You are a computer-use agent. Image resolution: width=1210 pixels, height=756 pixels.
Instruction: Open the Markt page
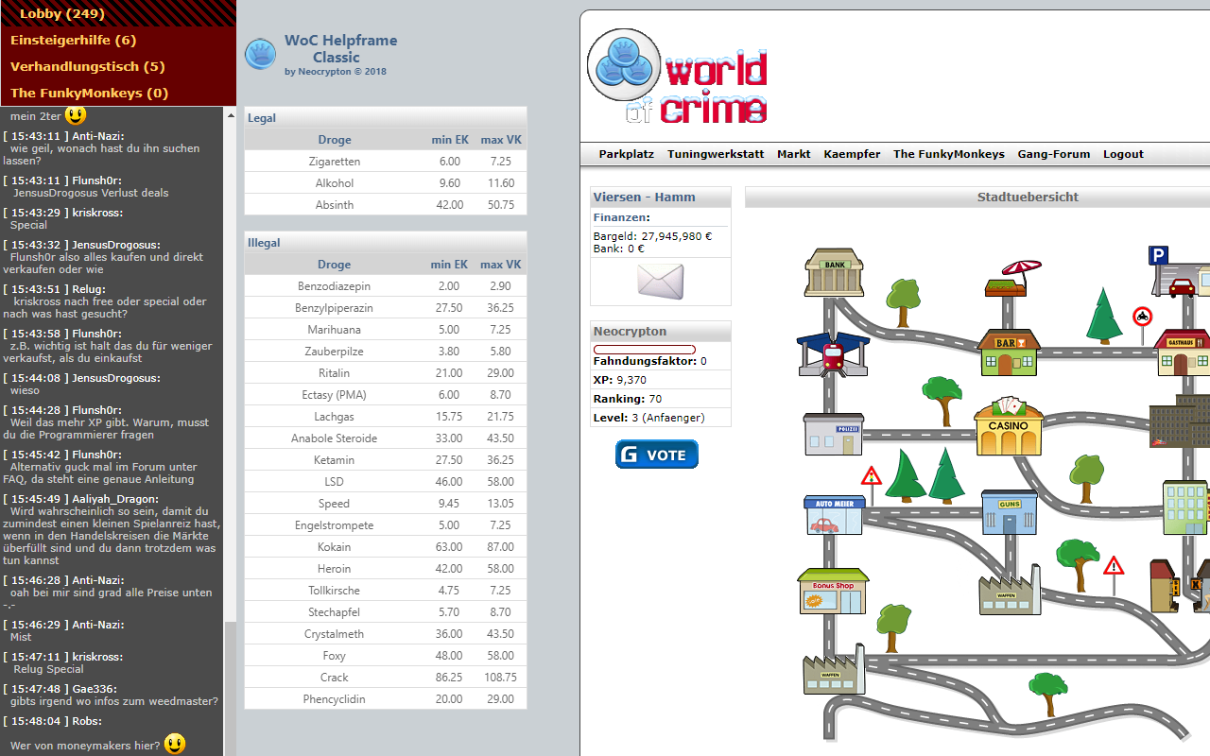[x=793, y=154]
